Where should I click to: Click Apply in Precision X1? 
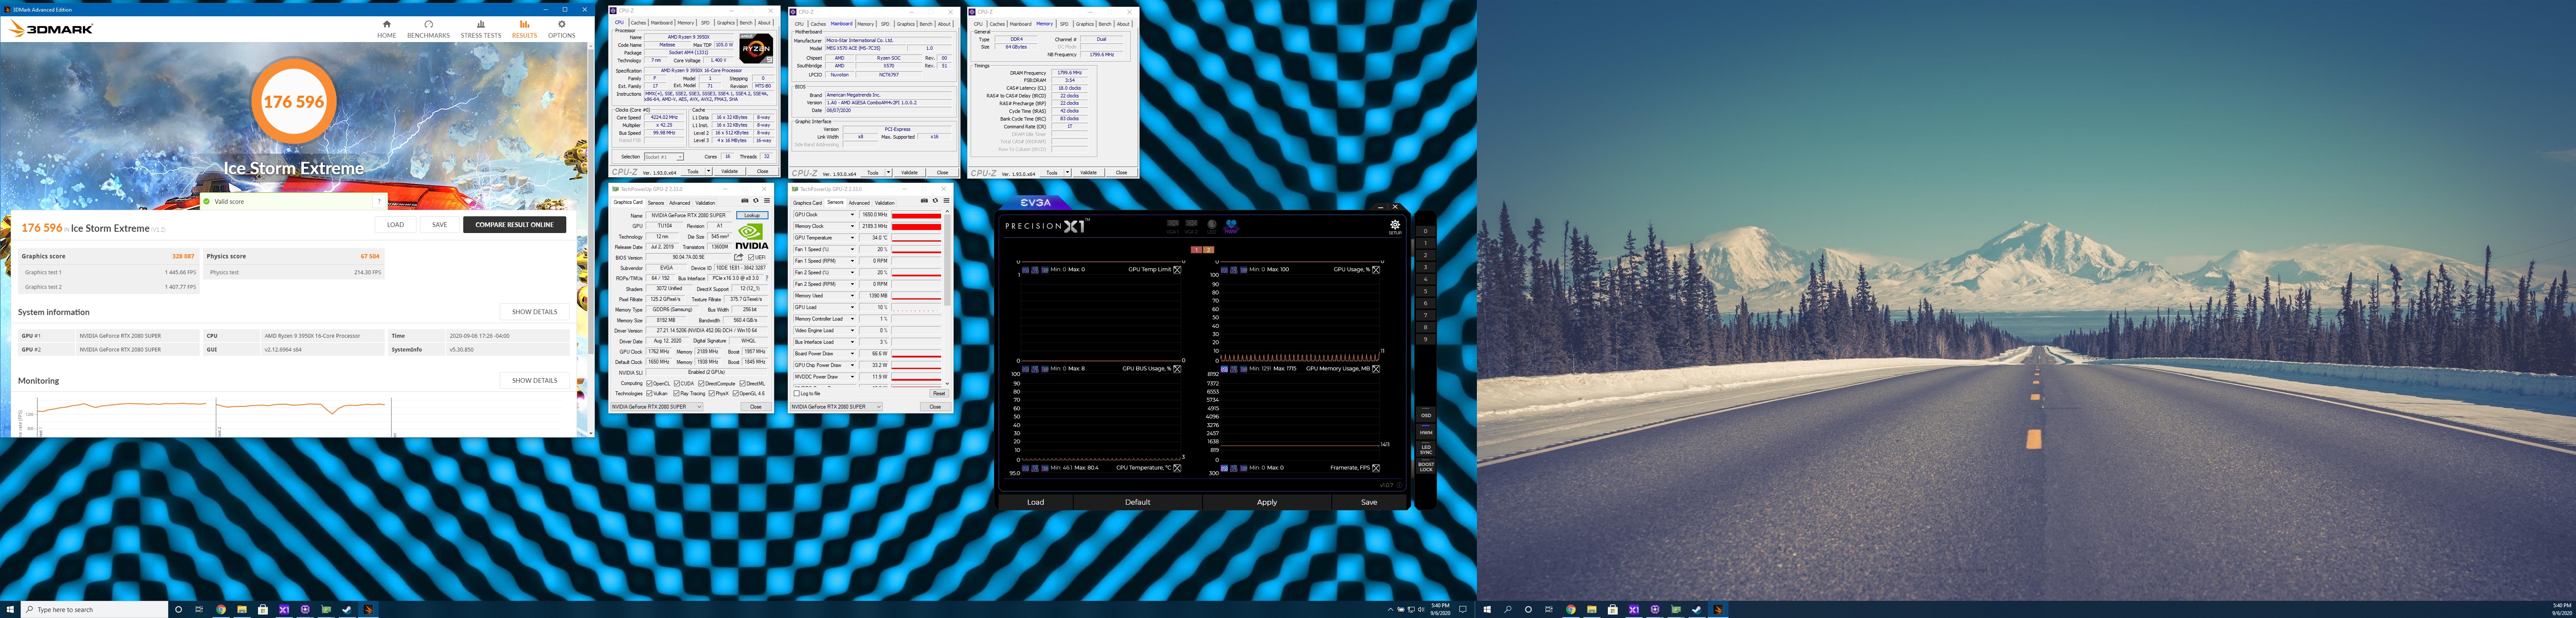(1266, 502)
